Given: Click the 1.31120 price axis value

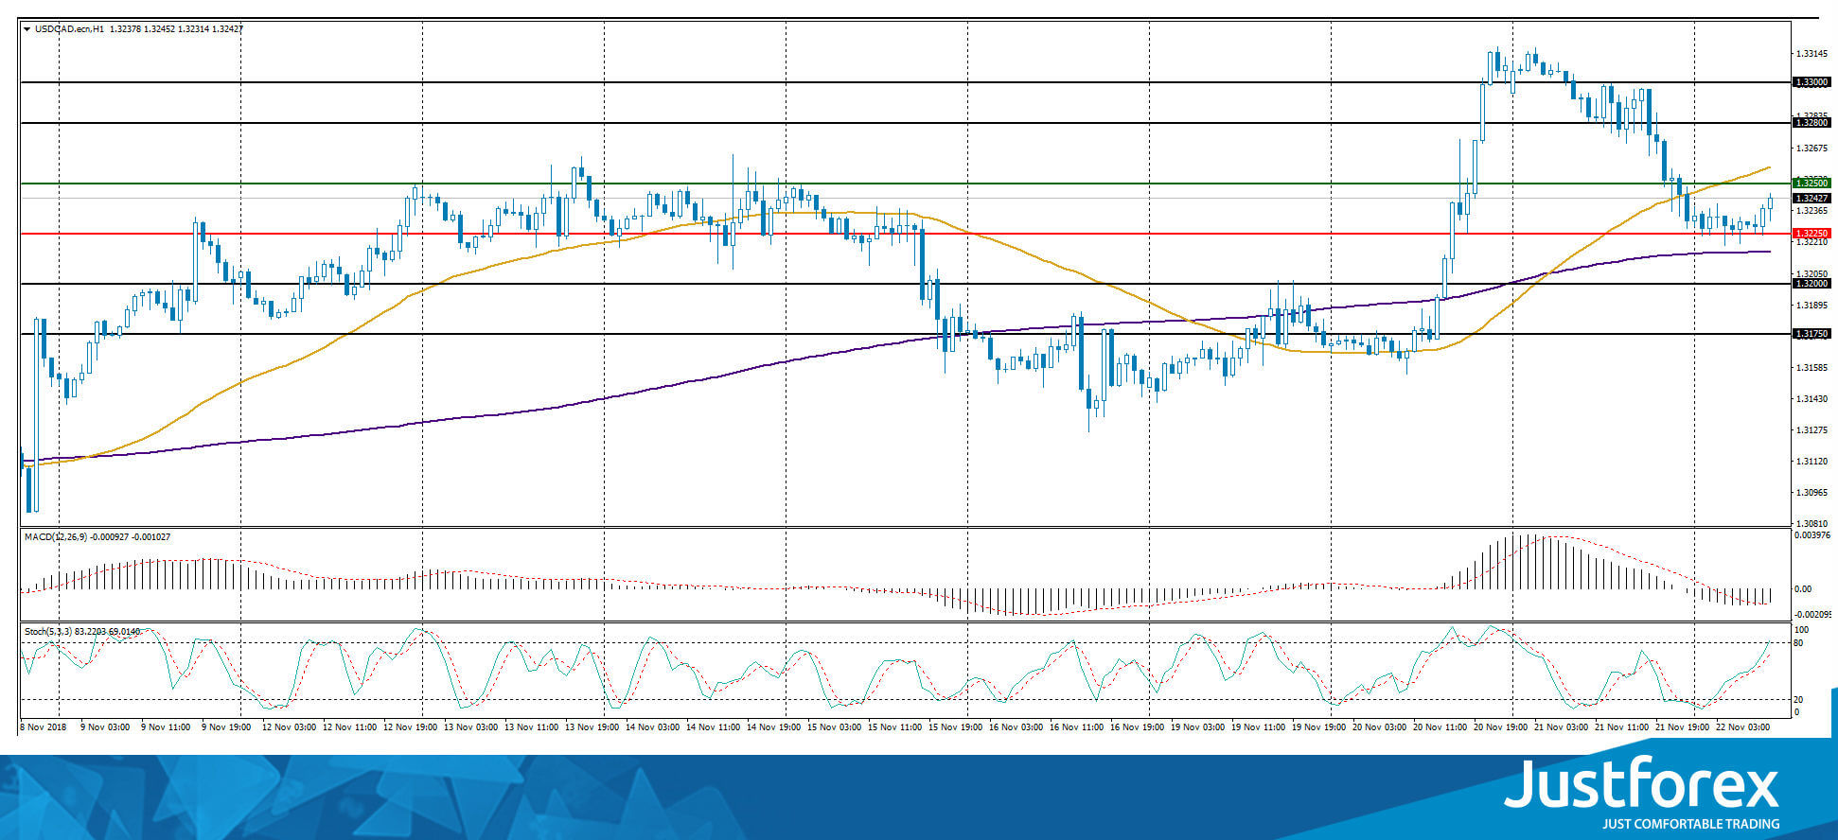Looking at the screenshot, I should point(1812,462).
